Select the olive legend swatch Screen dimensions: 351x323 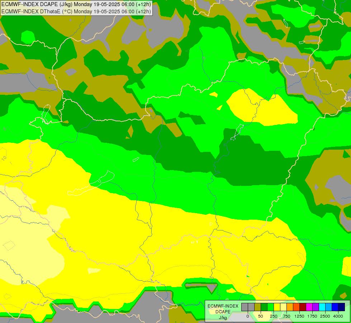pos(258,307)
